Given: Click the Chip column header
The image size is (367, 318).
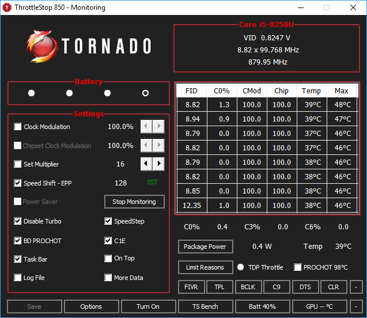Looking at the screenshot, I should tap(282, 91).
